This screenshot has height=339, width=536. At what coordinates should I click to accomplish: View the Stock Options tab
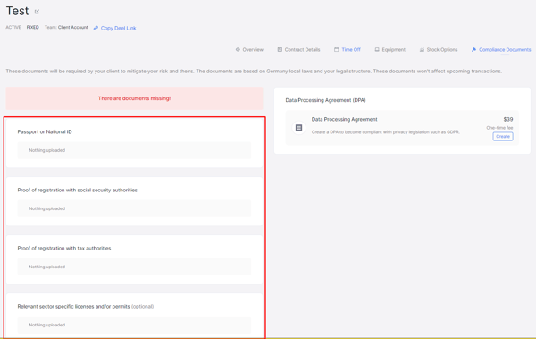(439, 50)
